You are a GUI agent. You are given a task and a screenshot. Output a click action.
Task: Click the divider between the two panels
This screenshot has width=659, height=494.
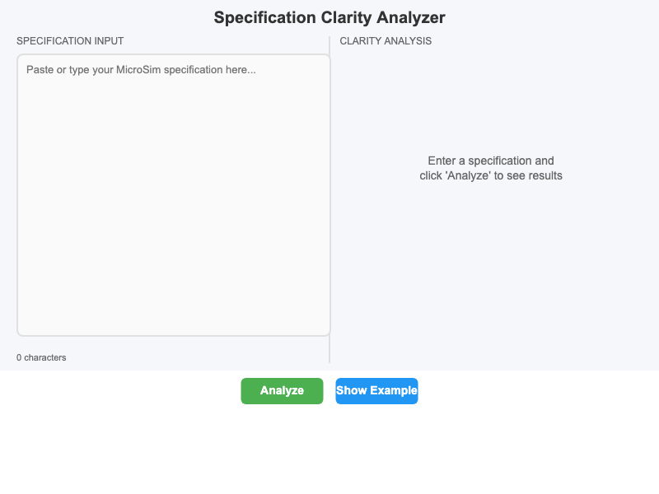[329, 198]
